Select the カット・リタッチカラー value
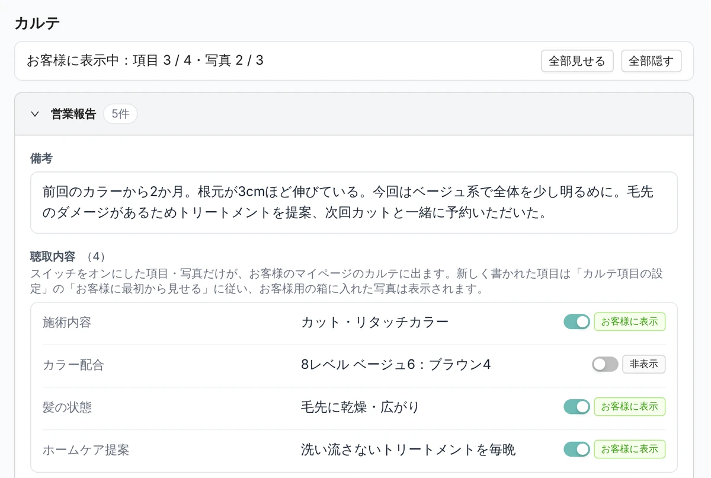Screen dimensions: 711x478 coord(375,322)
